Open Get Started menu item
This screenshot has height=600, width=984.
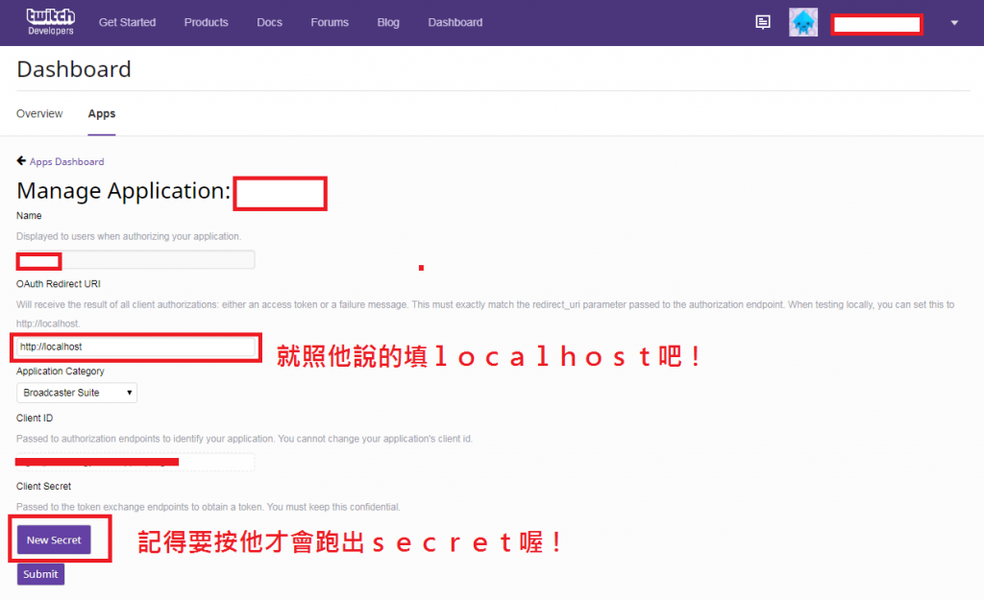pyautogui.click(x=128, y=23)
